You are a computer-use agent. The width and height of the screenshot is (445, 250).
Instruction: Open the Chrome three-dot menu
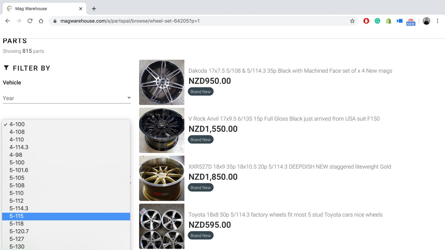click(437, 21)
